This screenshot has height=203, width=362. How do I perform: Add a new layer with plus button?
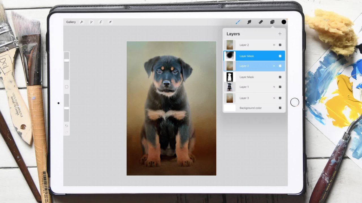coord(280,34)
